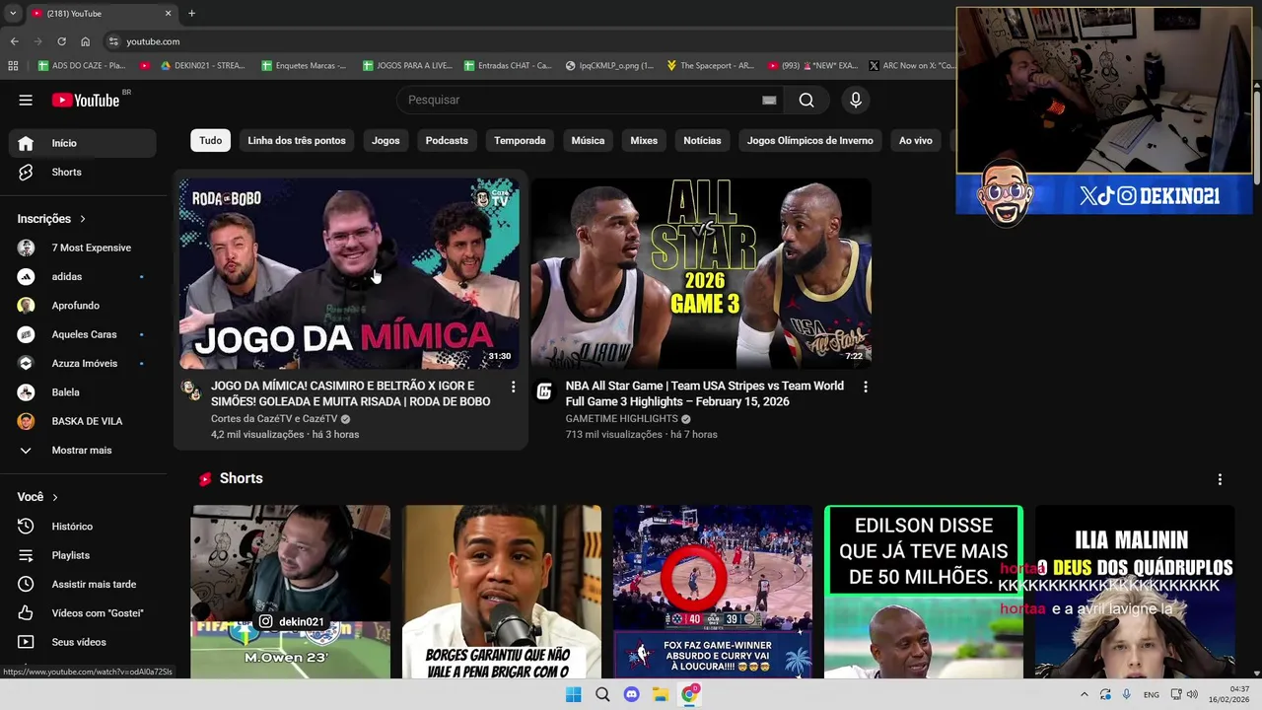This screenshot has height=710, width=1262.
Task: Show hidden system tray icons
Action: tap(1084, 694)
